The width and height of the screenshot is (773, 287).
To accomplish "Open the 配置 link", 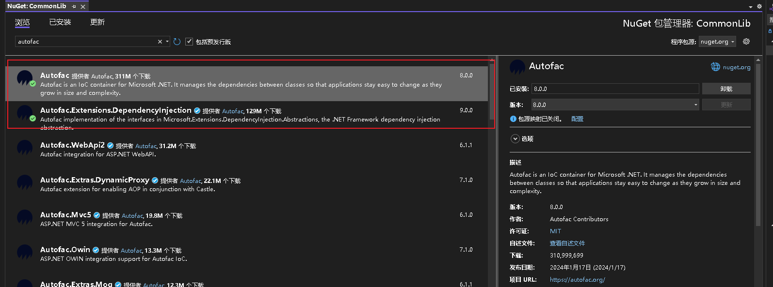I will tap(577, 119).
